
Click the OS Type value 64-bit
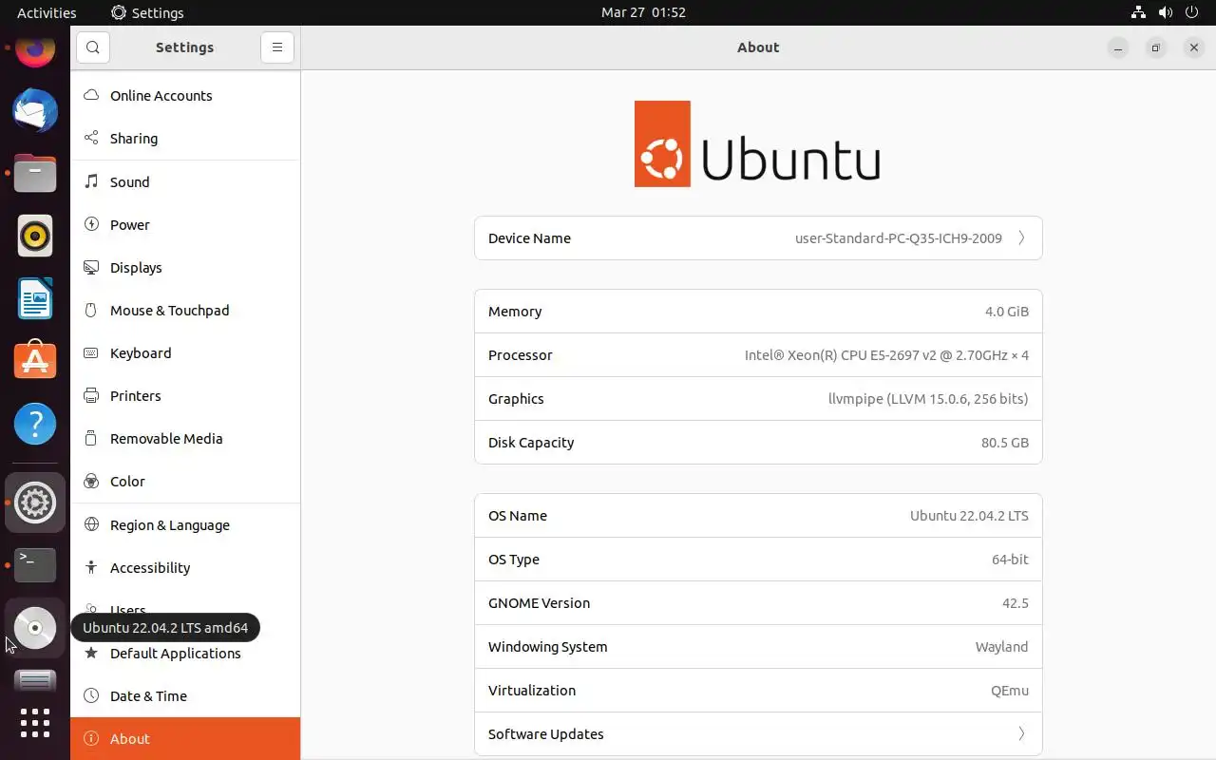(x=1010, y=560)
